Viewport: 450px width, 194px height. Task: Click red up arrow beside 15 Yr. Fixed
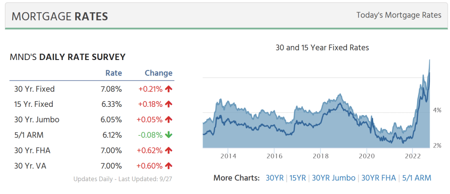pyautogui.click(x=169, y=104)
